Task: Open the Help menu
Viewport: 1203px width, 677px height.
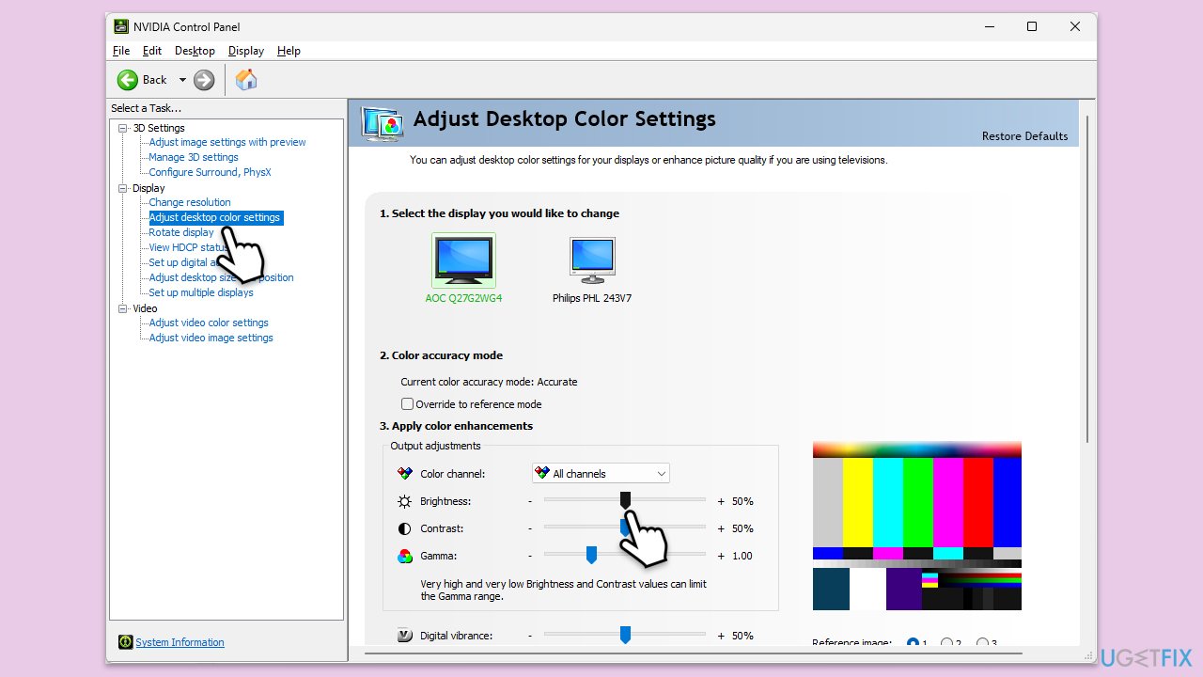Action: point(289,51)
